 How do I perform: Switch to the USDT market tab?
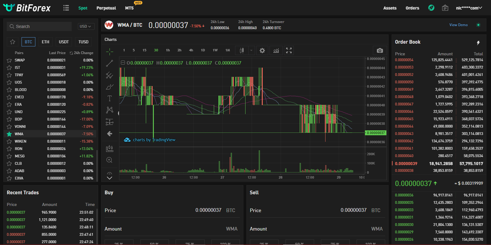[x=64, y=42]
